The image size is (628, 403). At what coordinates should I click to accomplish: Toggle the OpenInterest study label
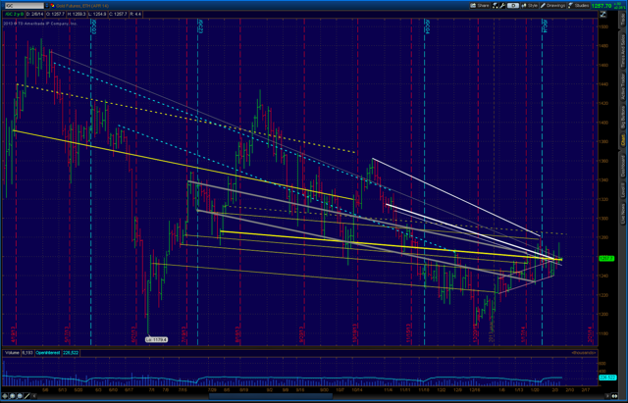tap(48, 353)
